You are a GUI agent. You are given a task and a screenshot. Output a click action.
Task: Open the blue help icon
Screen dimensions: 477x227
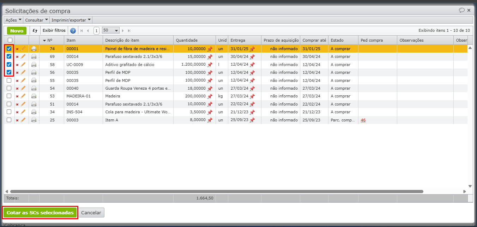(73, 31)
